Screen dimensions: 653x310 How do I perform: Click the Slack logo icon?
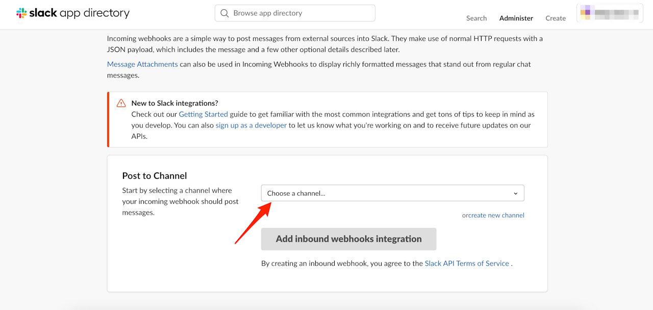[21, 13]
